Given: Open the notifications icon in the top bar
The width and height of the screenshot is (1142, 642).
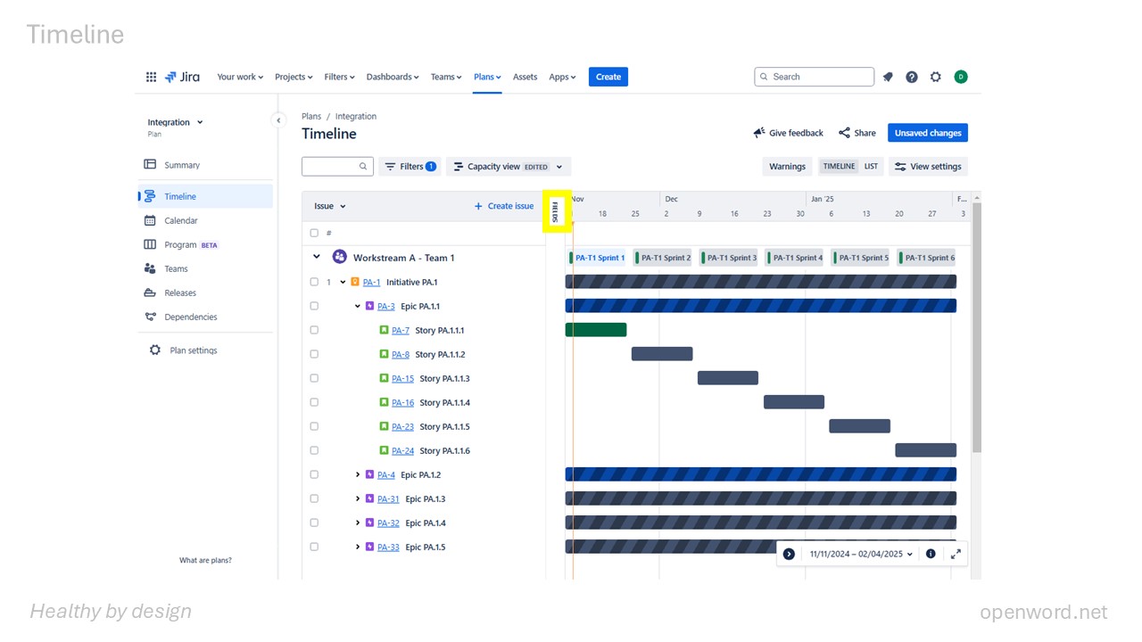Looking at the screenshot, I should point(888,77).
